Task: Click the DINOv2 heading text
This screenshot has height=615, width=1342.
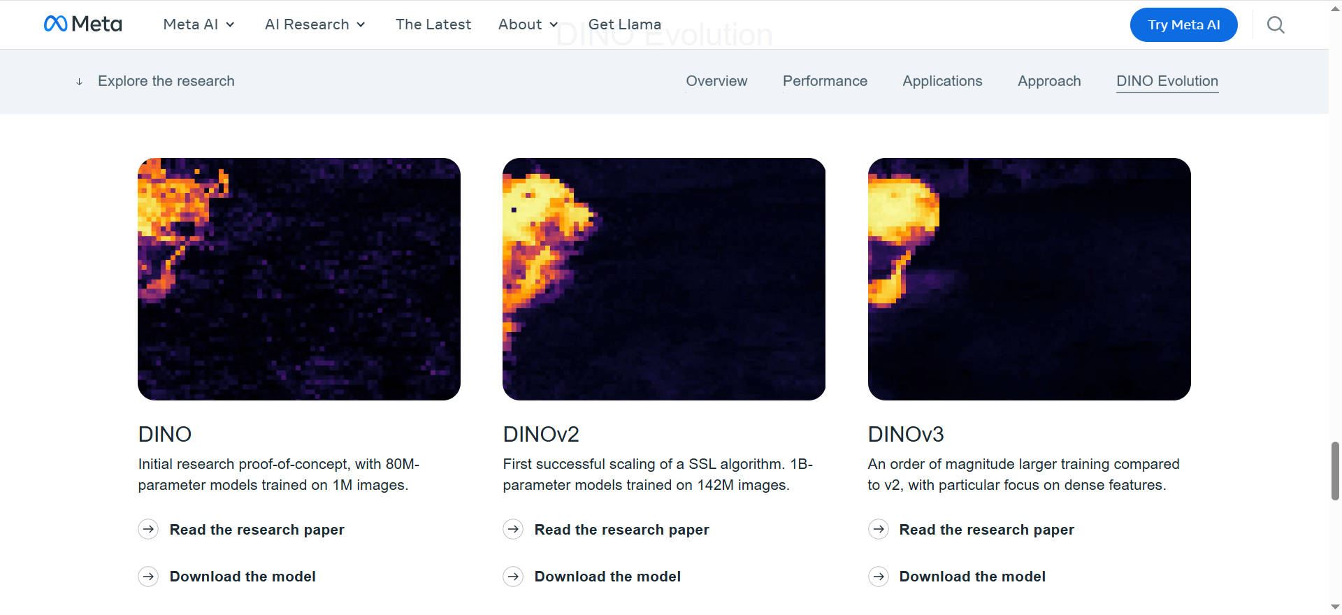Action: (x=541, y=434)
